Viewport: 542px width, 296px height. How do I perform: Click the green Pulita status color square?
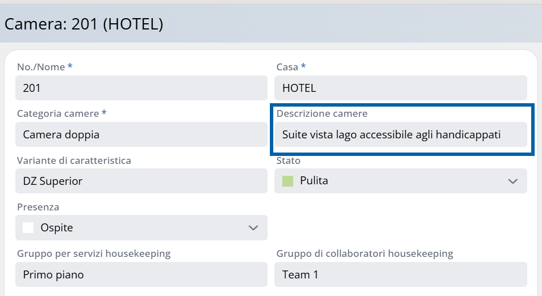pos(288,181)
